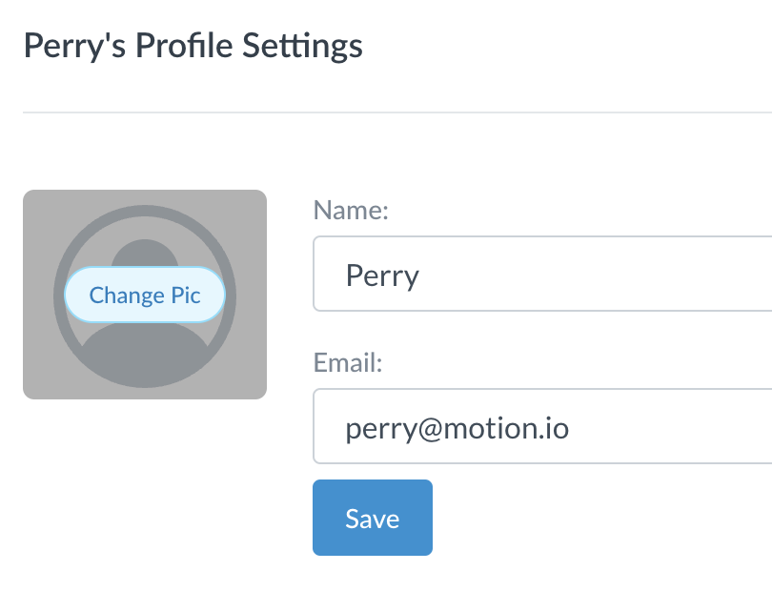The image size is (772, 612).
Task: Click the avatar's head circle shape
Action: pos(145,253)
